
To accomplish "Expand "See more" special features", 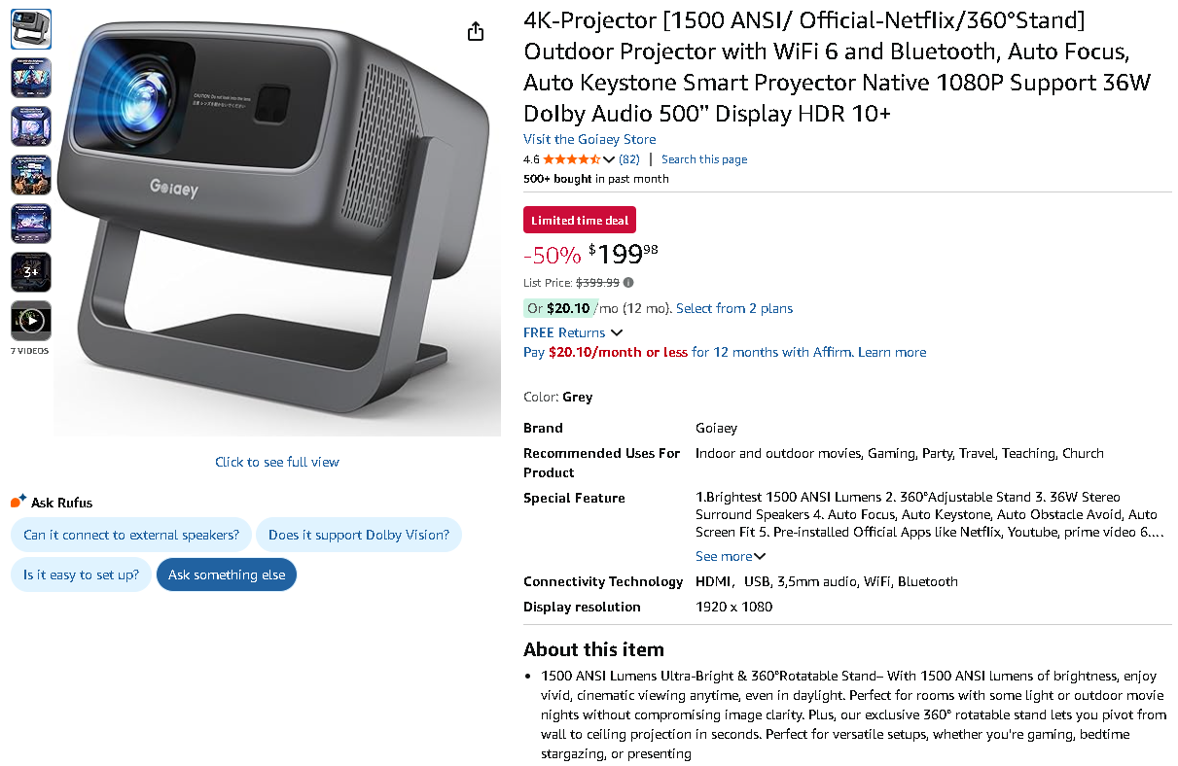I will (x=731, y=556).
